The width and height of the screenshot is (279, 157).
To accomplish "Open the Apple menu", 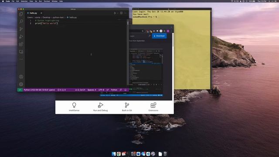I will (x=3, y=1).
